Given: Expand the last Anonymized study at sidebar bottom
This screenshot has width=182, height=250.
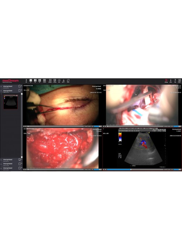Looking at the screenshot, I should pos(1,168).
